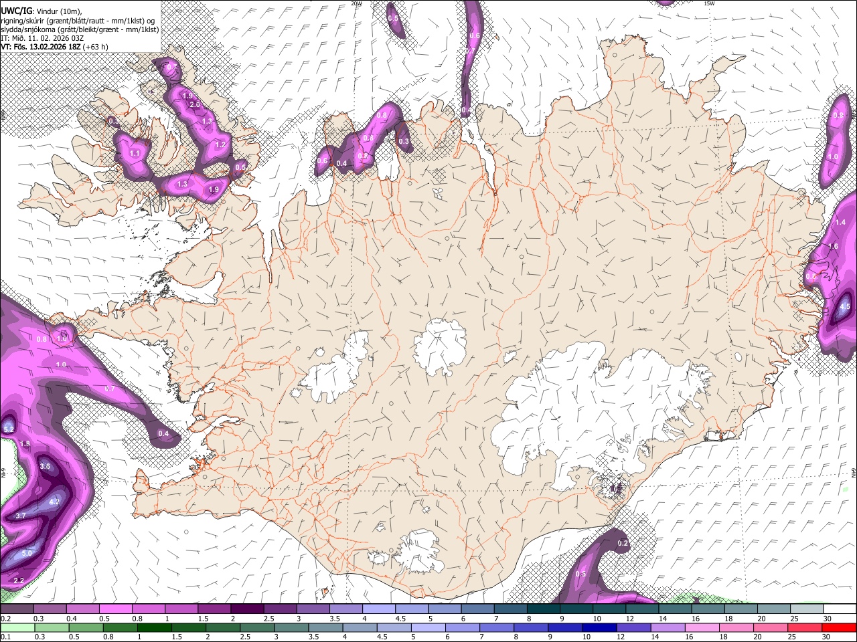Viewport: 857px width, 642px height.
Task: Select rain legend swatch between 0.1 and 0.3
Action: click(17, 627)
